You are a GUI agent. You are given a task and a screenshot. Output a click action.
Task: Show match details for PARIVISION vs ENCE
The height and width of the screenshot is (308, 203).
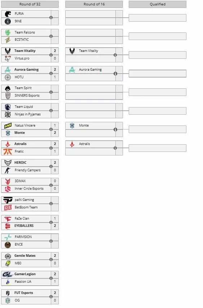[x=51, y=241]
